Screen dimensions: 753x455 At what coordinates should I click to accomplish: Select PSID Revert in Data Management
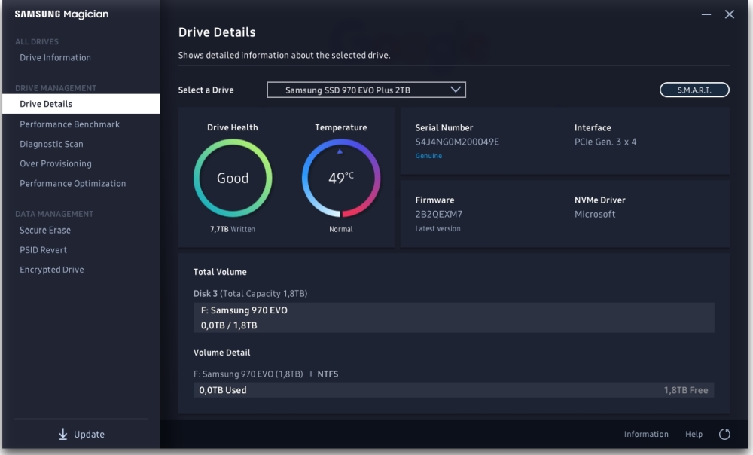43,250
